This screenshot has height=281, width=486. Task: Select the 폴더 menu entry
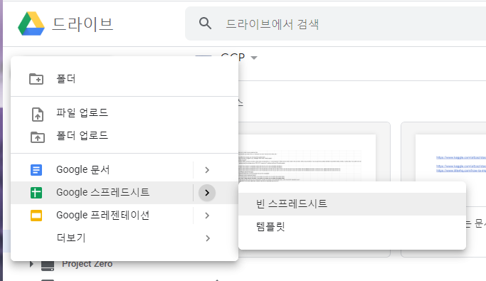(x=125, y=79)
